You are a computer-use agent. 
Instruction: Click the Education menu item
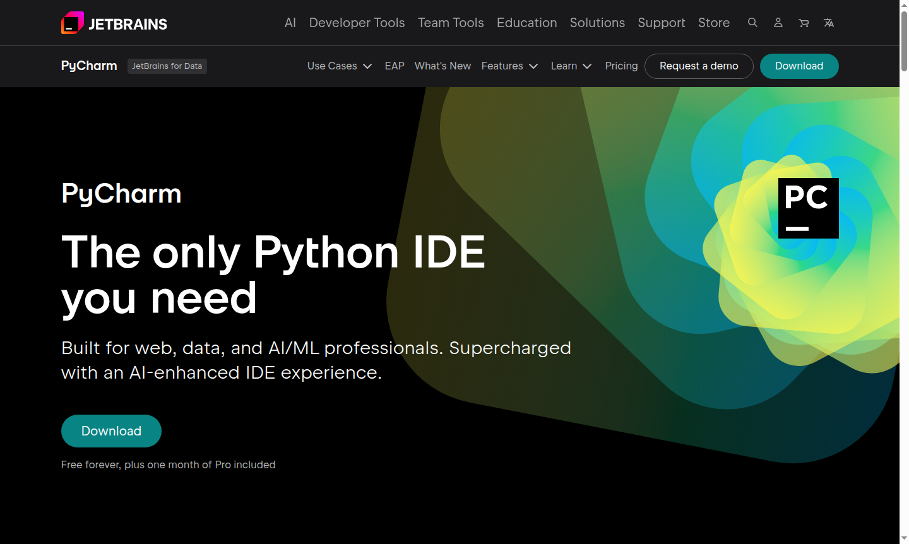coord(526,23)
